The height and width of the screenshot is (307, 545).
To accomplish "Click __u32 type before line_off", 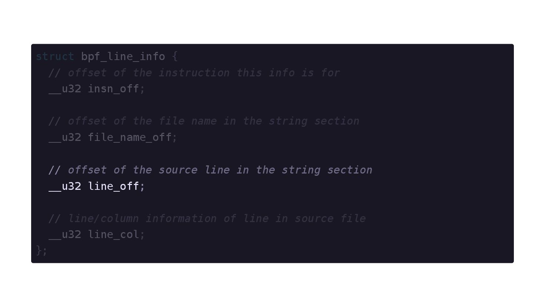I will (65, 186).
